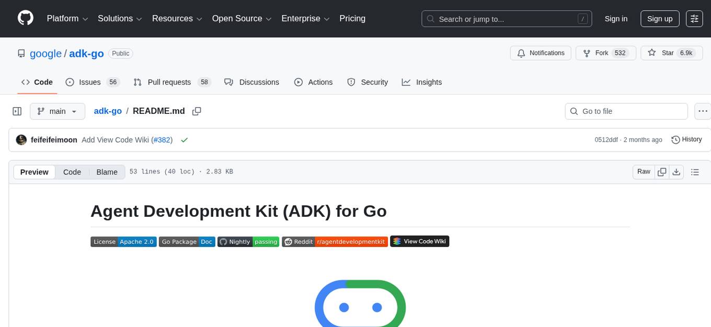
Task: Open the README outline list
Action: click(695, 172)
